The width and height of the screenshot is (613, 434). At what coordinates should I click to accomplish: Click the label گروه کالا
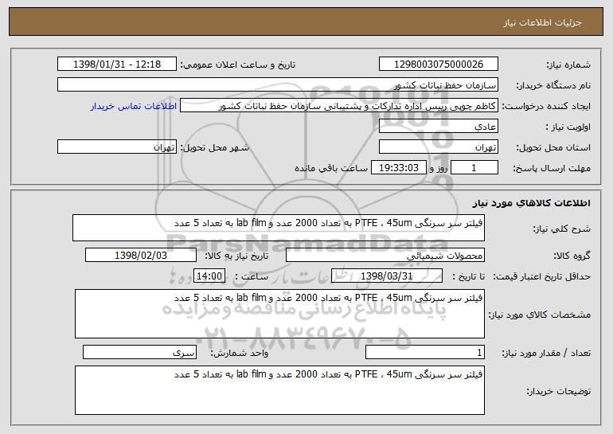point(572,256)
